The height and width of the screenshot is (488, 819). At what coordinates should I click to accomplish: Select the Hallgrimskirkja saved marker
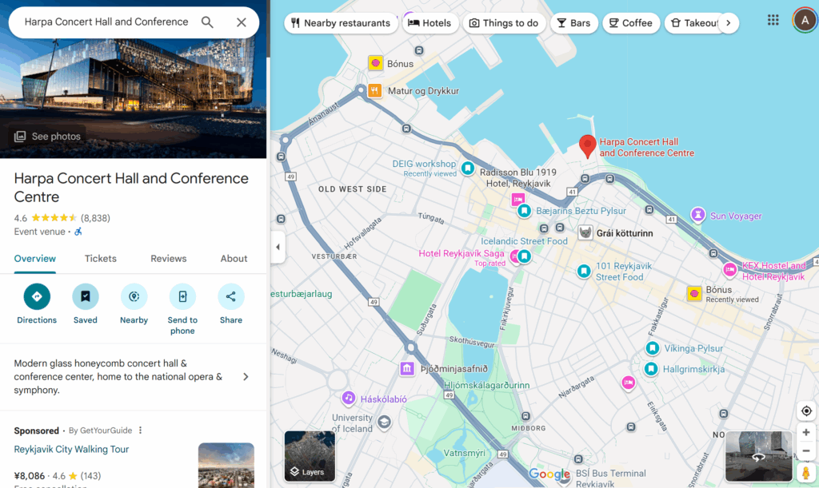pos(651,369)
